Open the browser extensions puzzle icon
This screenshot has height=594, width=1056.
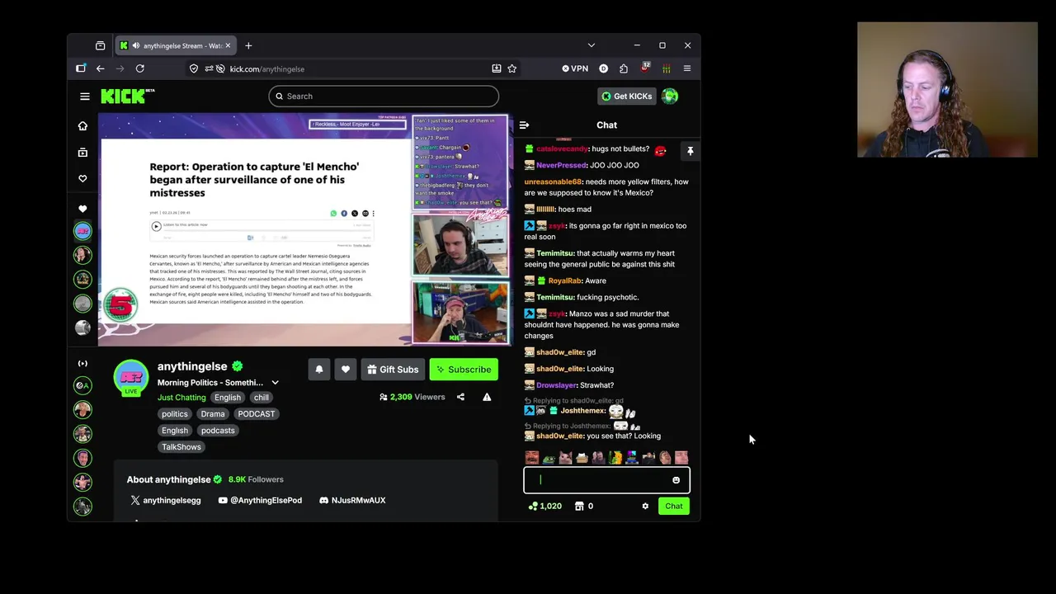(623, 69)
